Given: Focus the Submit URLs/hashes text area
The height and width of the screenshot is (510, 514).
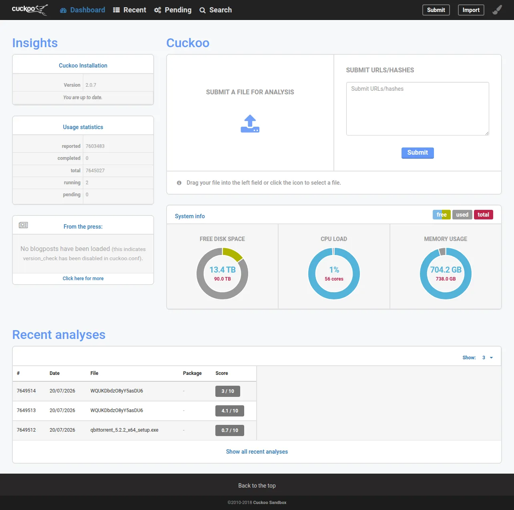Looking at the screenshot, I should click(x=418, y=109).
